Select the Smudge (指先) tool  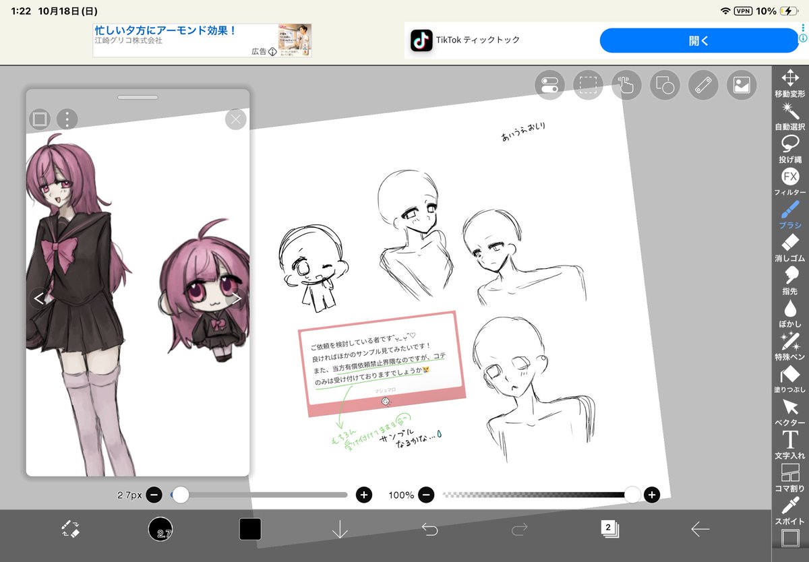(789, 281)
